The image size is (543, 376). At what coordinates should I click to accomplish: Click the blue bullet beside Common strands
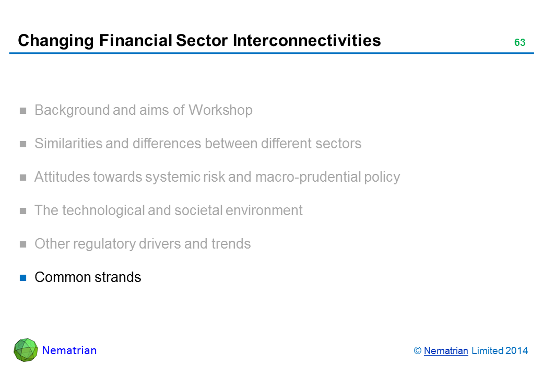pyautogui.click(x=23, y=277)
